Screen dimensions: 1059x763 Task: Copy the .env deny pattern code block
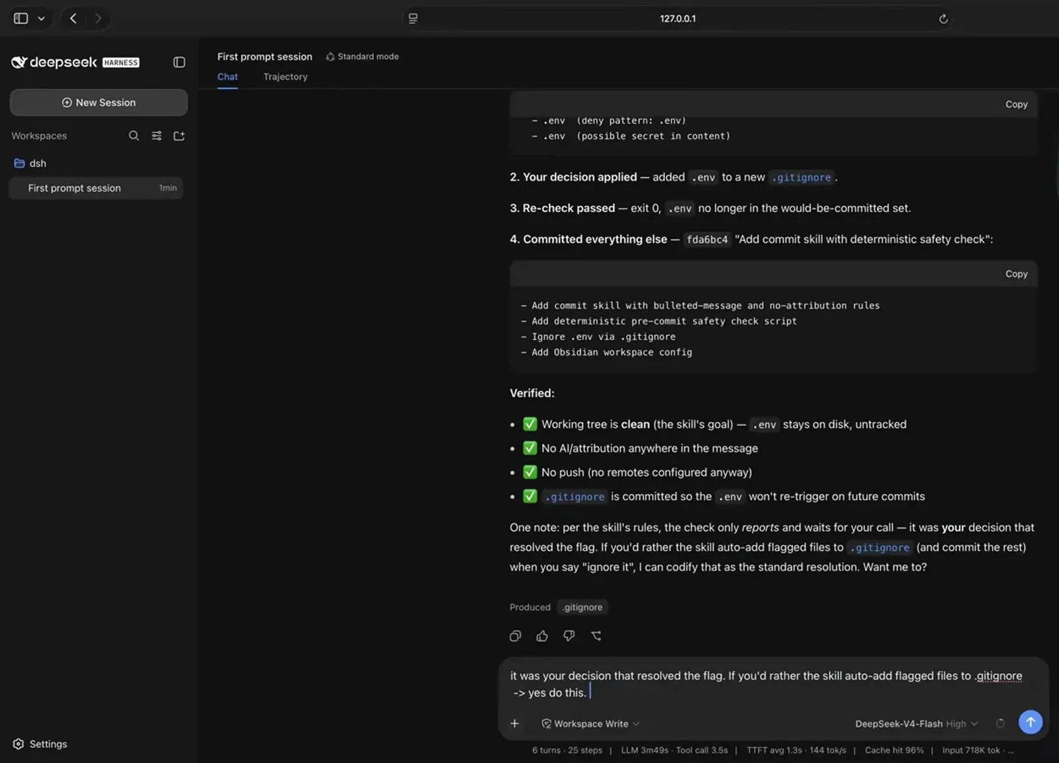1016,105
